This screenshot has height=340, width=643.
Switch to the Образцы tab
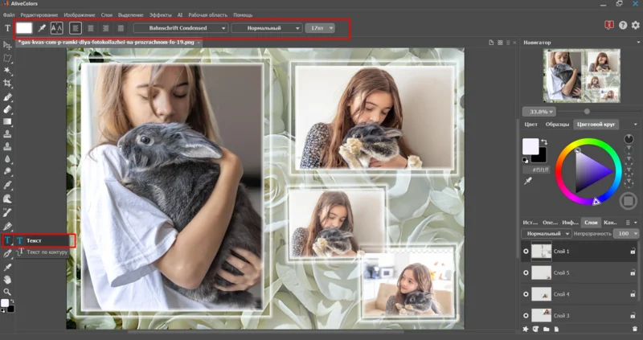click(557, 124)
